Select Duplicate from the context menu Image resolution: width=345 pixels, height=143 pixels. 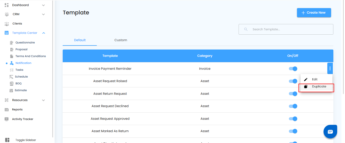tap(319, 86)
